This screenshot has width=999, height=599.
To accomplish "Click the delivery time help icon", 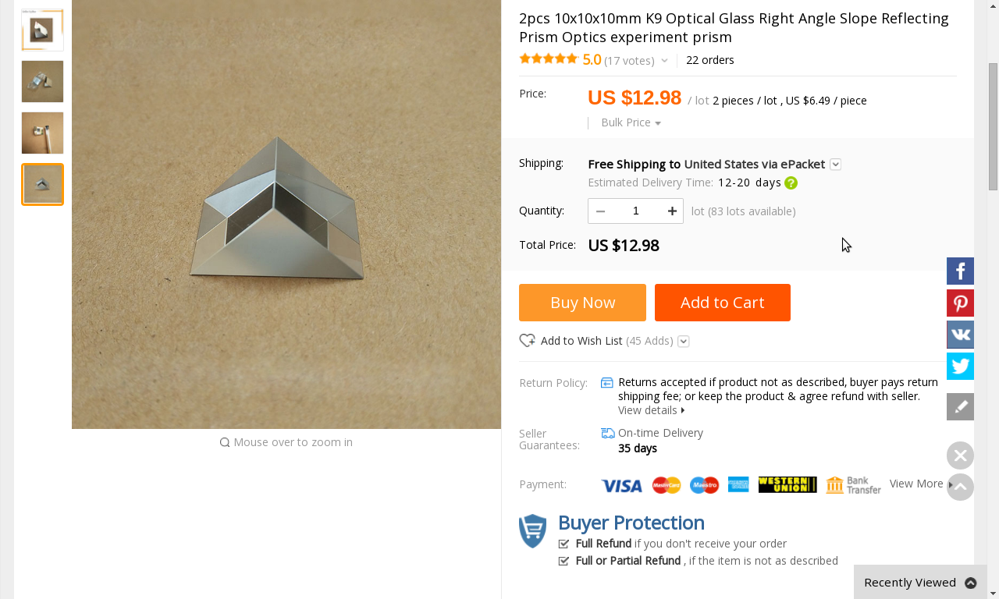I will click(791, 183).
